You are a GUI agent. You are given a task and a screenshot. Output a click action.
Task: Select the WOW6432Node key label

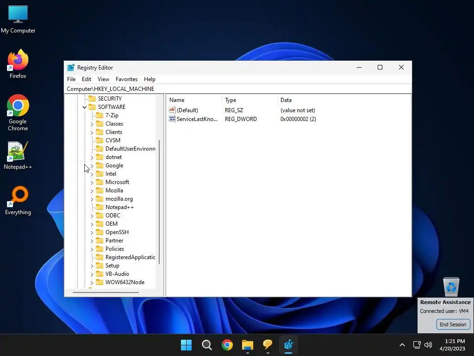125,282
